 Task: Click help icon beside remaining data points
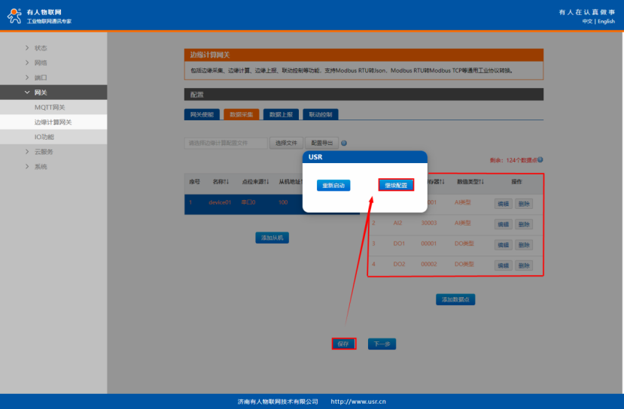point(540,159)
